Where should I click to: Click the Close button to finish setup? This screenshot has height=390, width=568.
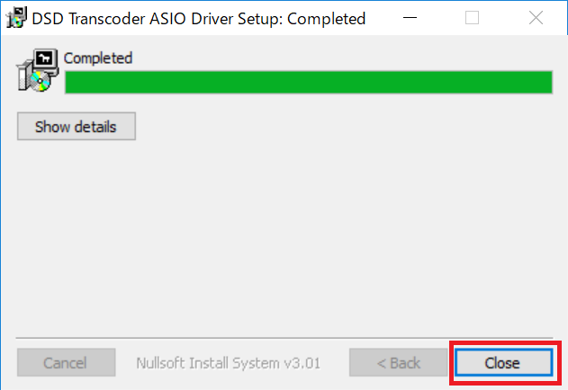click(x=503, y=362)
